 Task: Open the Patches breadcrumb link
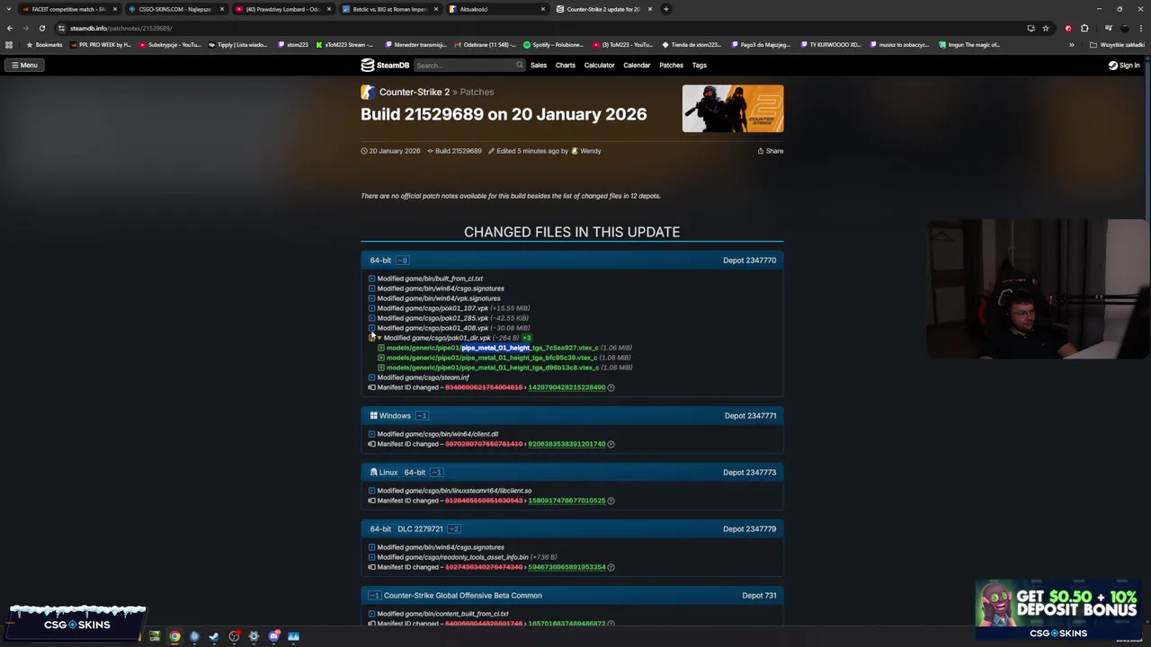coord(477,92)
